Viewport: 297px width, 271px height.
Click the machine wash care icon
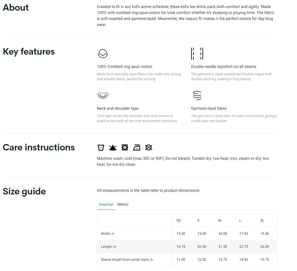(x=101, y=147)
